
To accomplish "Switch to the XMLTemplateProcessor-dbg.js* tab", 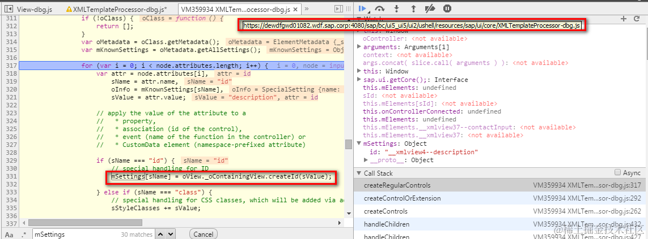I will 117,8.
